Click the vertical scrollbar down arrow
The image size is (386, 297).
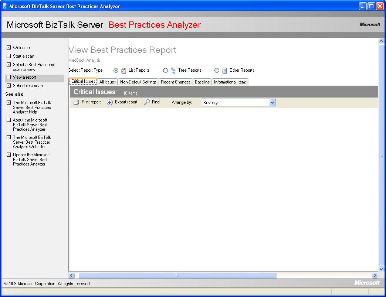[x=381, y=269]
